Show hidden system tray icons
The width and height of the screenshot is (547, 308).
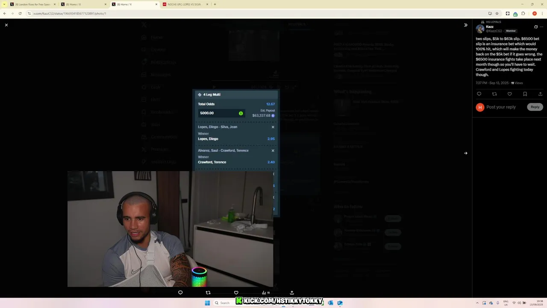point(477,303)
